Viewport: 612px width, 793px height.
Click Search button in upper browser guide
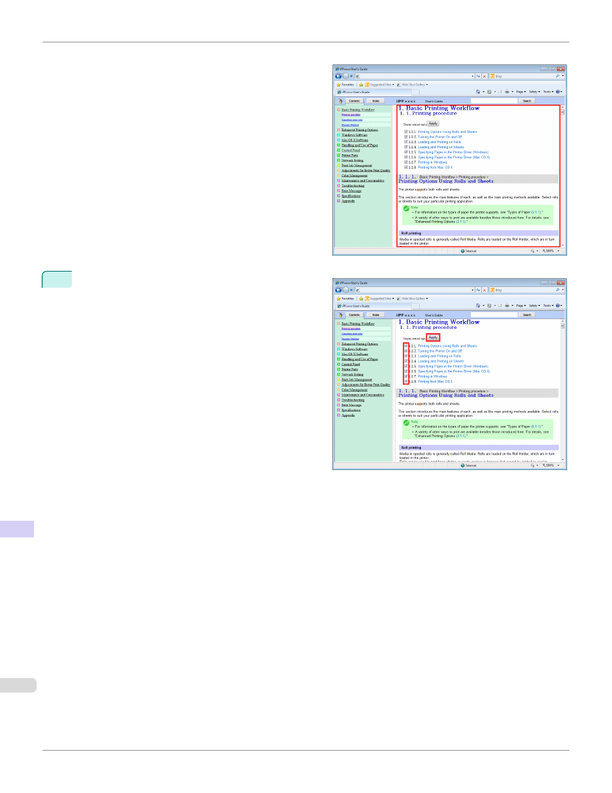pyautogui.click(x=527, y=101)
